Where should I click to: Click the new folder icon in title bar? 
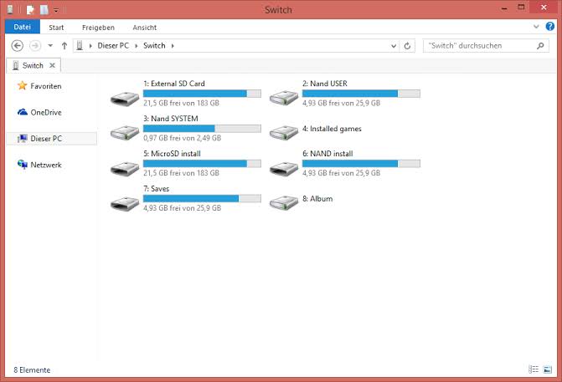pyautogui.click(x=44, y=10)
